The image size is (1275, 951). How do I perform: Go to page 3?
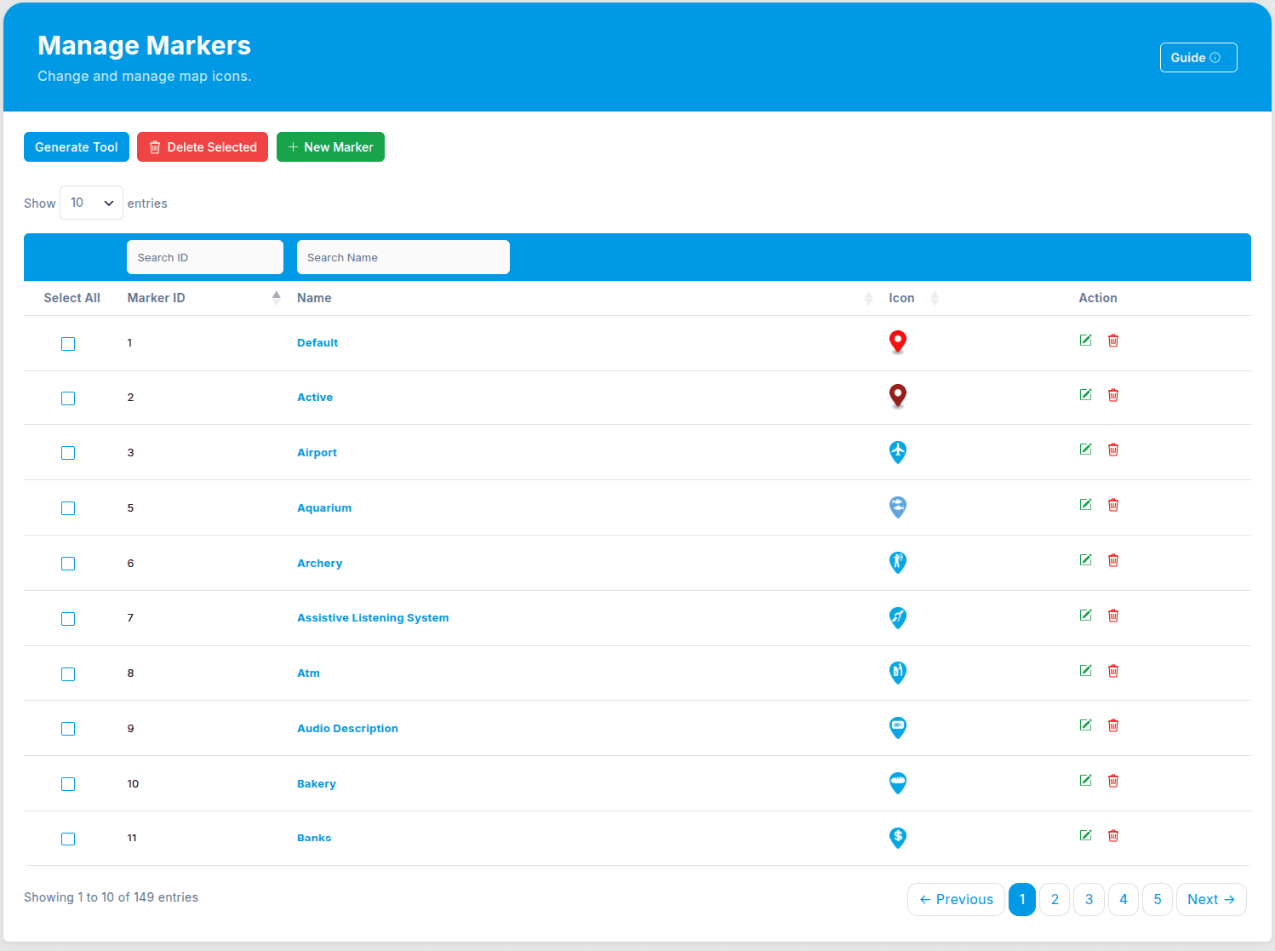point(1089,899)
